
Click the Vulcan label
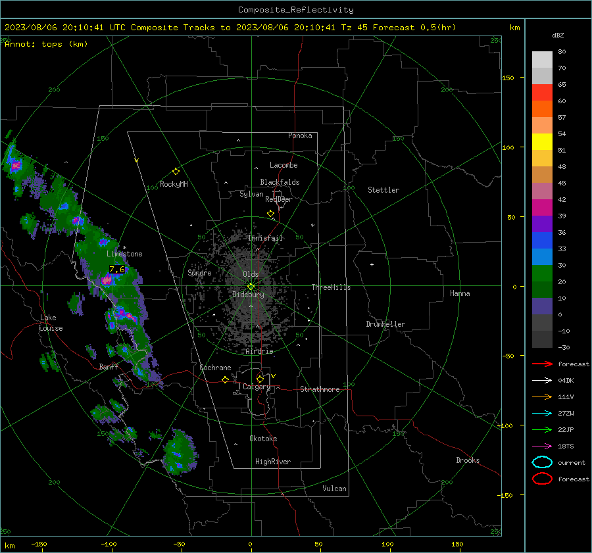[x=334, y=489]
